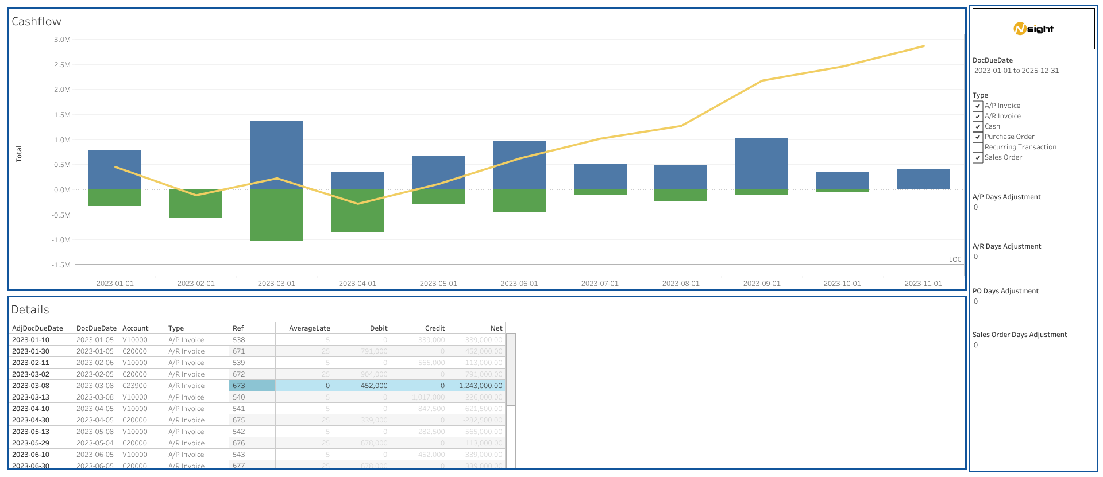Toggle the Cash type checkbox
Image resolution: width=1103 pixels, height=477 pixels.
(978, 127)
